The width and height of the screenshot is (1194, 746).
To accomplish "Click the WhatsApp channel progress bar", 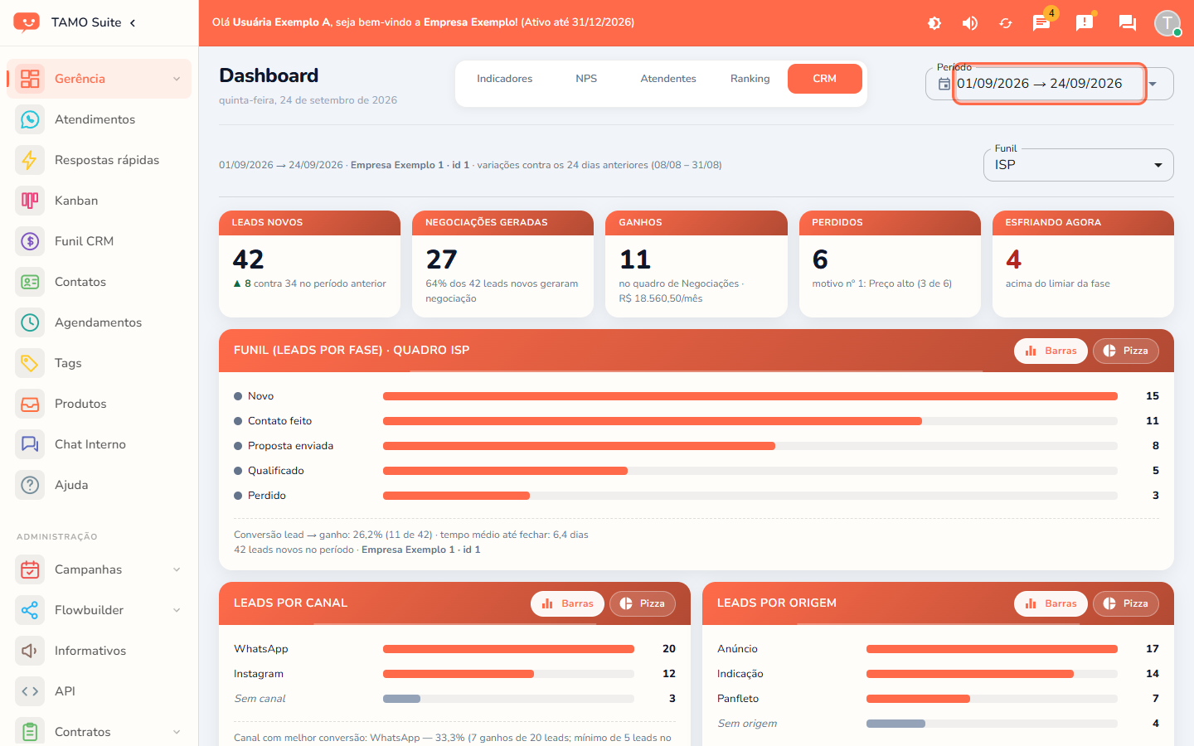I will (x=508, y=649).
